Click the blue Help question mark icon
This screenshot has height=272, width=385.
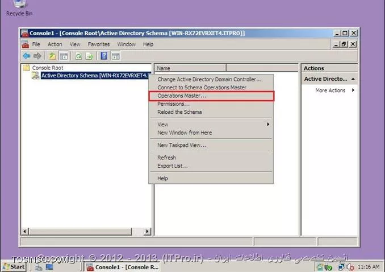[104, 56]
